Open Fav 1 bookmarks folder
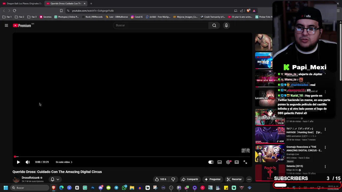The width and height of the screenshot is (342, 192). click(7, 17)
